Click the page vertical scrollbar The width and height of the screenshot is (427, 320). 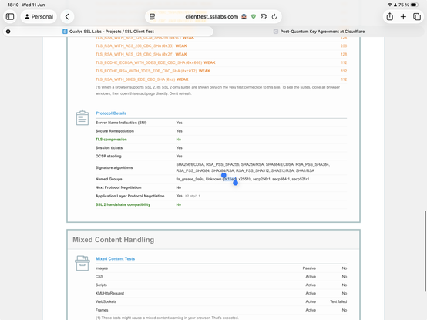coord(425,251)
